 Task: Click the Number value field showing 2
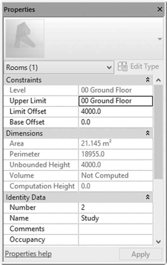coord(116,207)
